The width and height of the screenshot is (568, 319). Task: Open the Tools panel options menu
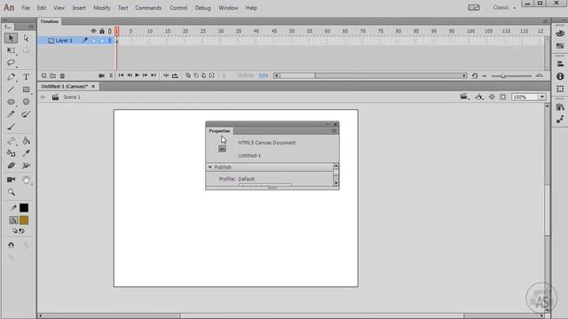pos(31,27)
